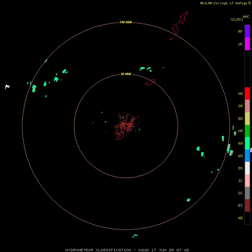Screen dimensions: 252x252
Task: Click the RF legend label
Action: [x=240, y=31]
